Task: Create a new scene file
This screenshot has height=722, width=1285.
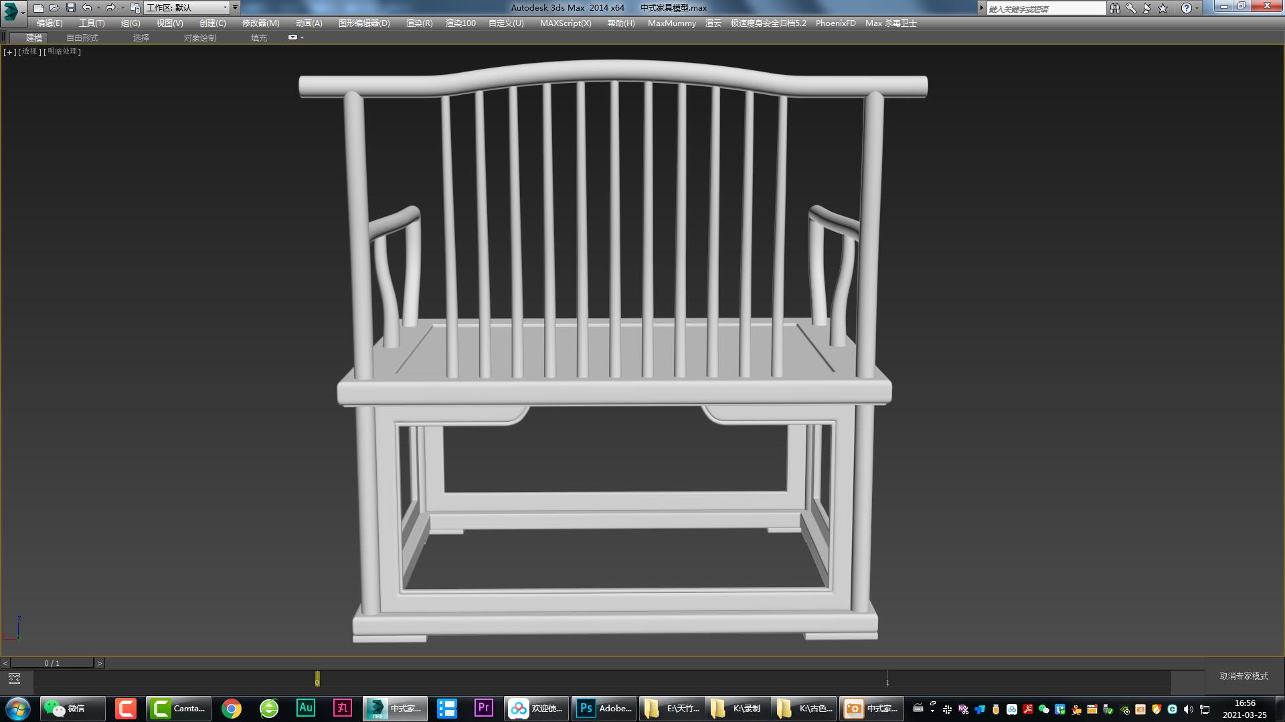Action: click(x=40, y=7)
